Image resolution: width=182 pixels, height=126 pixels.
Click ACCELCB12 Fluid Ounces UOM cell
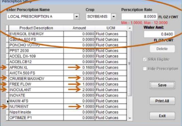coord(111,62)
